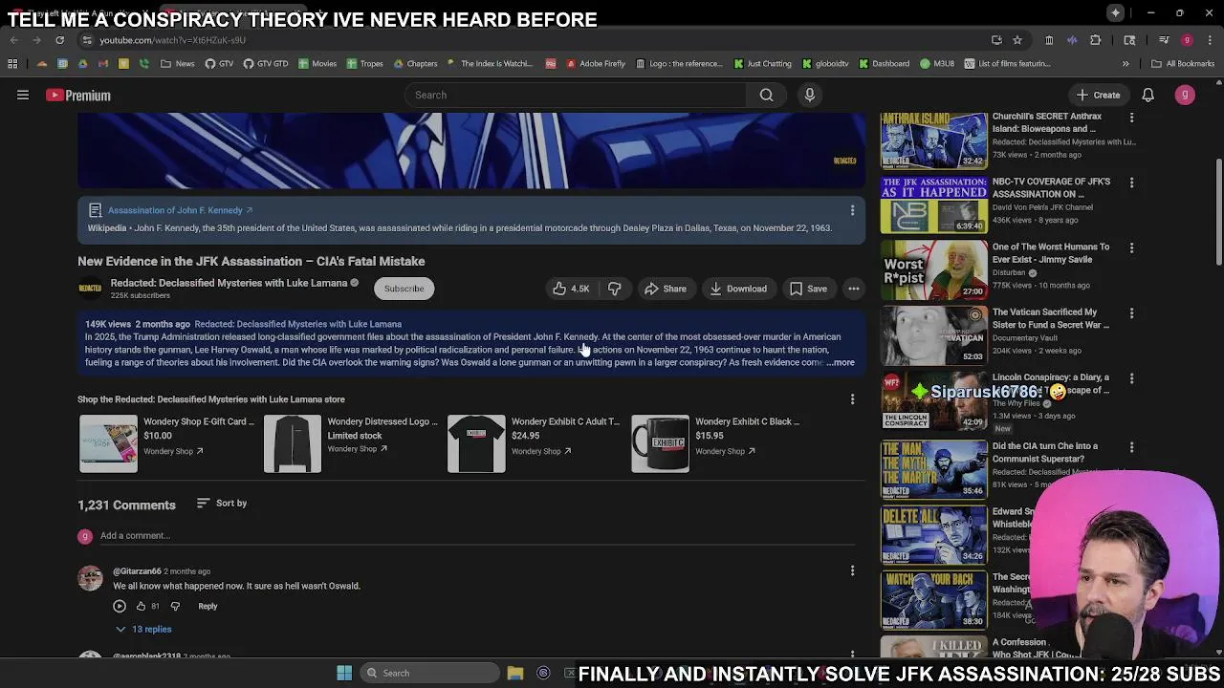
Task: Open options for Churchill's Anthrax Island video
Action: (1131, 118)
